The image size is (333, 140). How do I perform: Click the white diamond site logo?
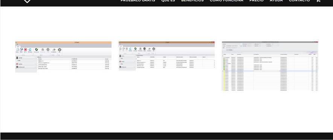pos(27,1)
